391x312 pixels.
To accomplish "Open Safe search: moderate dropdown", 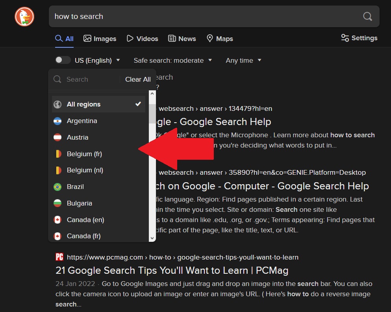I will (x=172, y=60).
